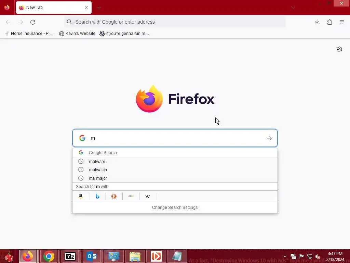Choose the malware history suggestion

pos(175,162)
